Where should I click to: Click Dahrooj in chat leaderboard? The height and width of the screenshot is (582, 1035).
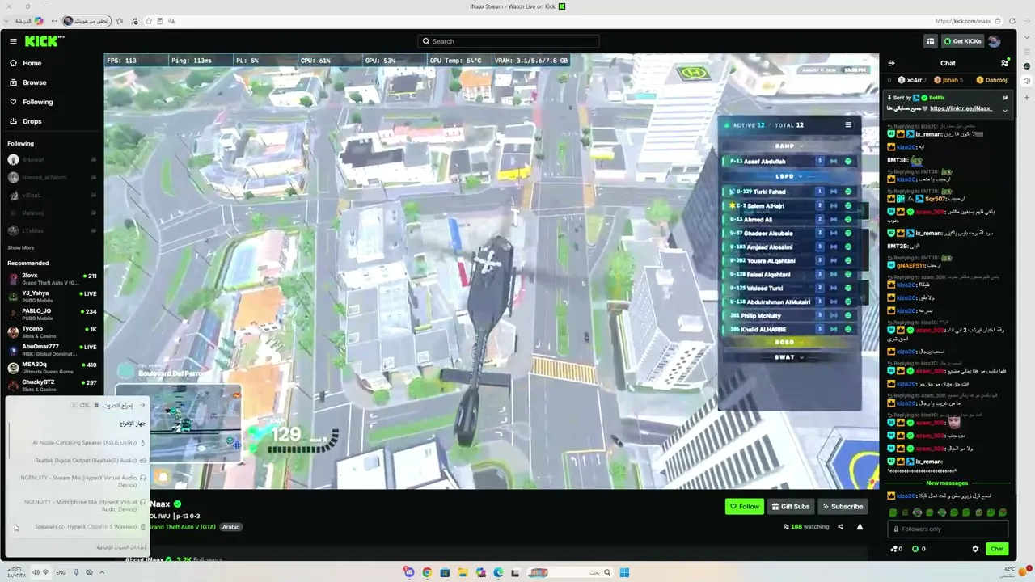point(991,80)
